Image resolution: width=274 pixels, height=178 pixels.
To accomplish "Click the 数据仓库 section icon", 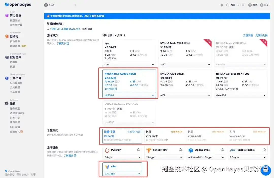I will pos(7,57).
